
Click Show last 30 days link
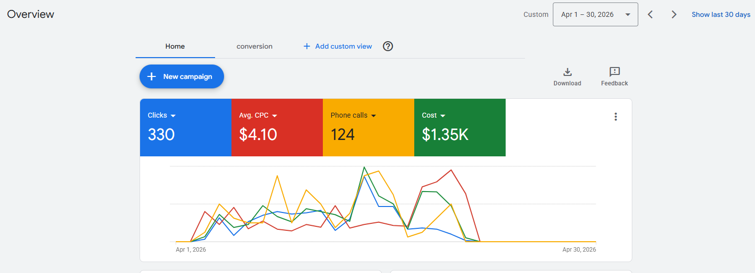point(721,14)
